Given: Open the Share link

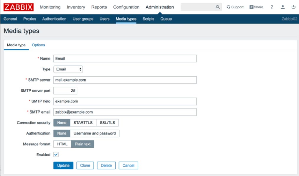Looking at the screenshot, I should [x=256, y=7].
